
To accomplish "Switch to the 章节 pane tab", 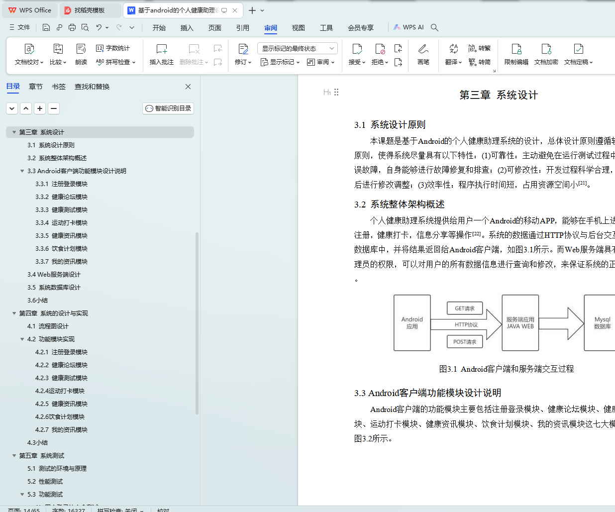I will pyautogui.click(x=36, y=87).
